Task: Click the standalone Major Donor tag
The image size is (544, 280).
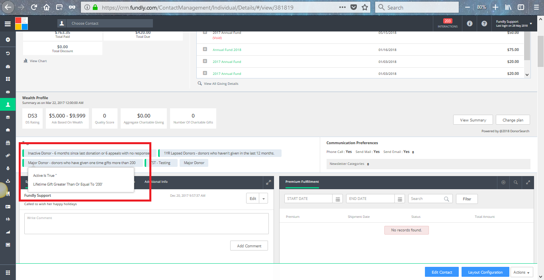Action: coord(194,163)
